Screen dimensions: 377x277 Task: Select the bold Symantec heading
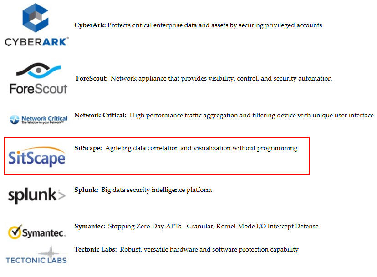pos(89,227)
